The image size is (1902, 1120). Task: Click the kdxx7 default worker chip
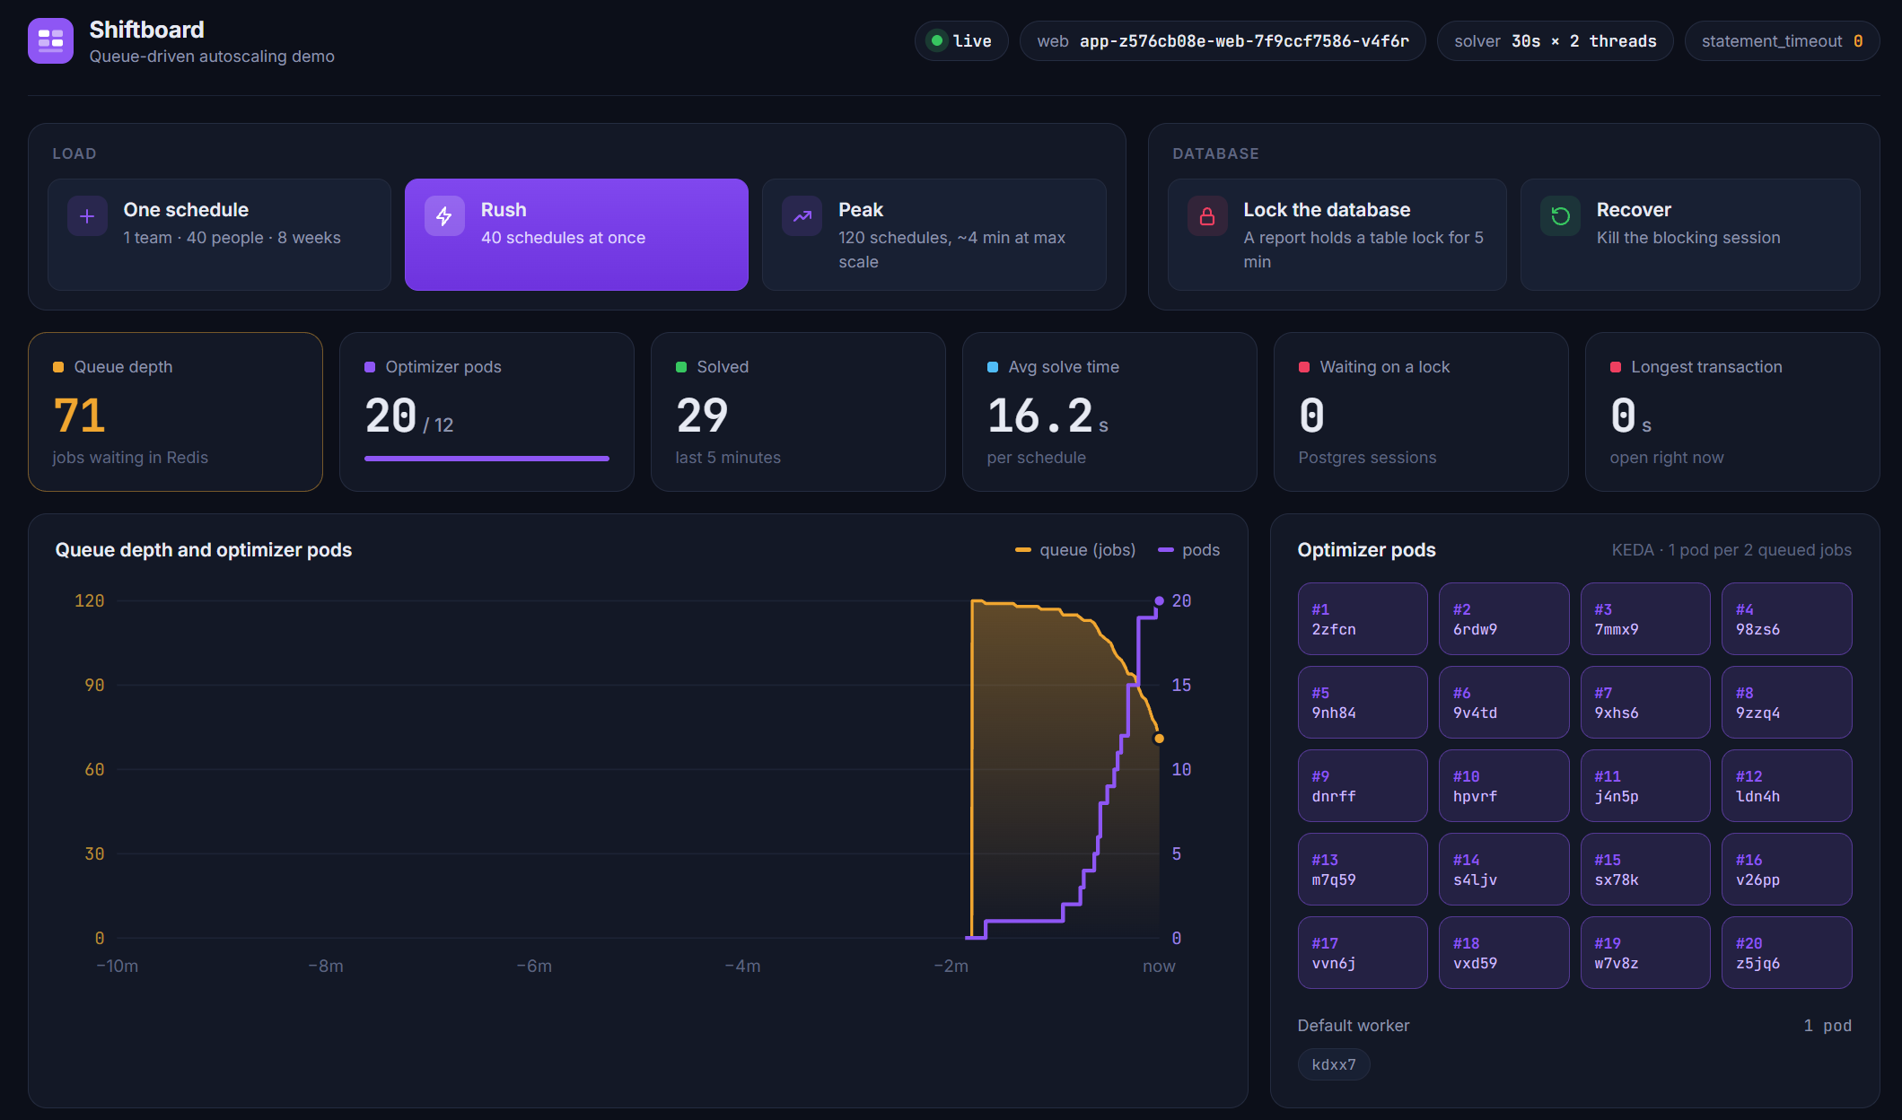(x=1334, y=1064)
